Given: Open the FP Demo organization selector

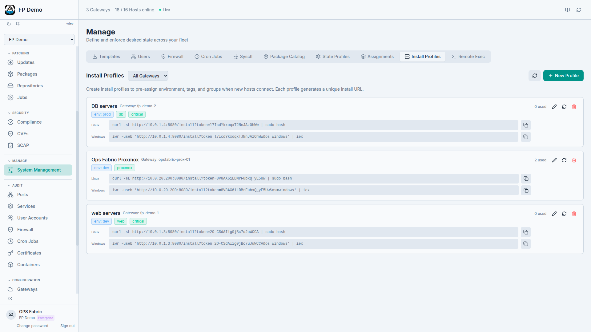Looking at the screenshot, I should coord(39,39).
